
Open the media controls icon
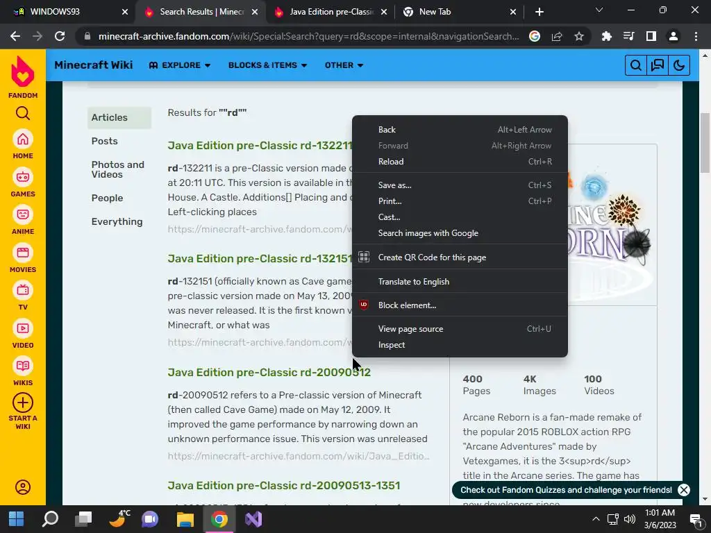628,36
